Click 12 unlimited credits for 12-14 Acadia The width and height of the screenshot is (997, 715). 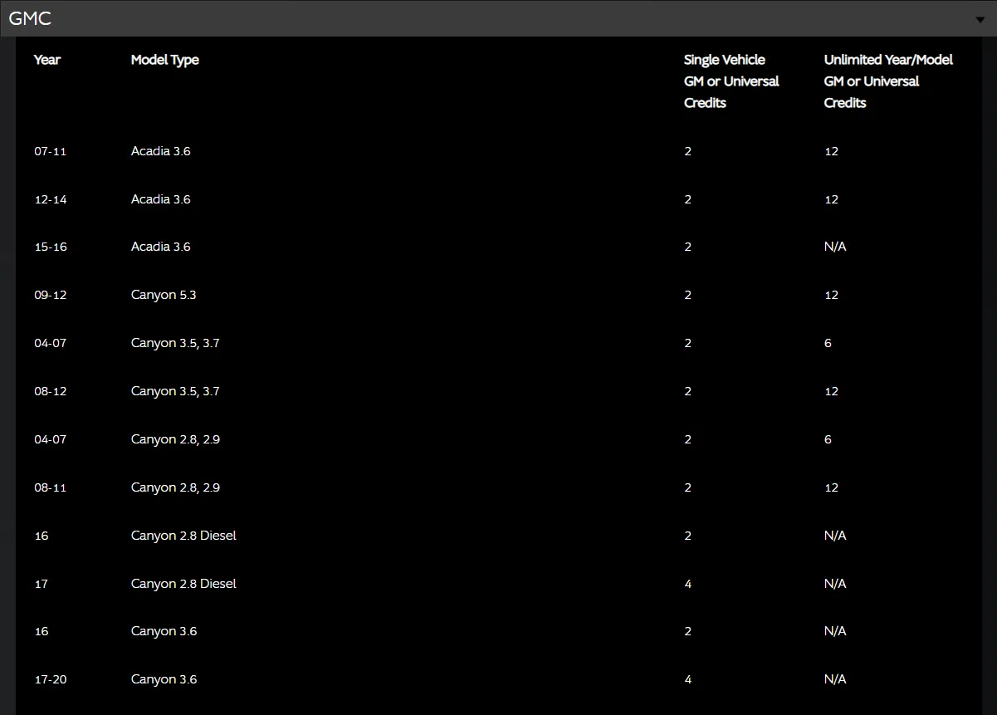831,199
